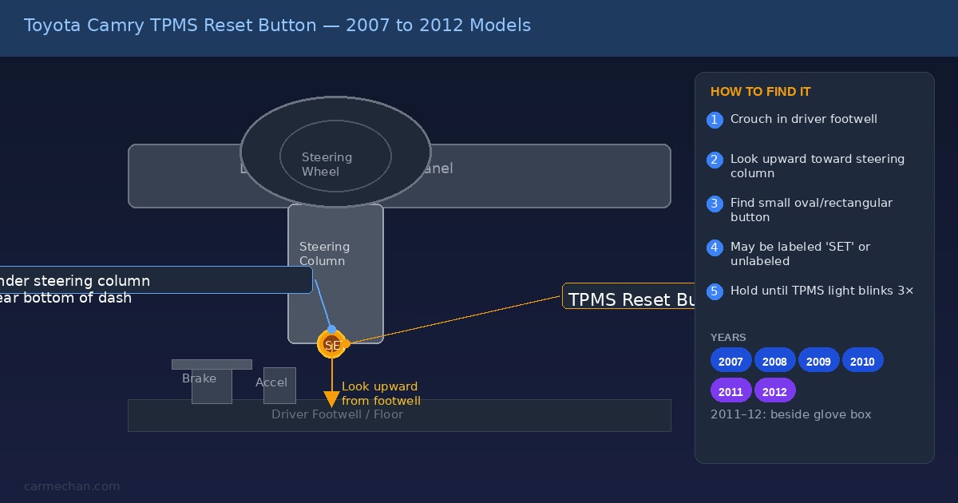958x503 pixels.
Task: Click the Driver Footwell / Floor bar
Action: [x=399, y=415]
